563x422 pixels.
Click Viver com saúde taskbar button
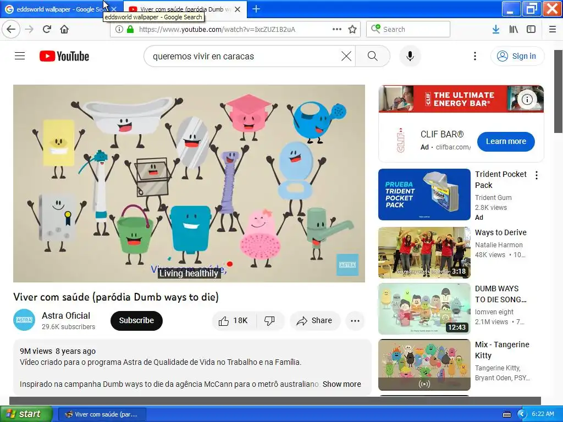102,414
